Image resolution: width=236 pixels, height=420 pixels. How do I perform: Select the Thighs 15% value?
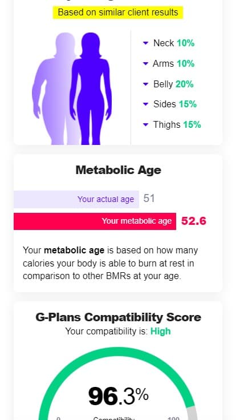[x=192, y=124]
